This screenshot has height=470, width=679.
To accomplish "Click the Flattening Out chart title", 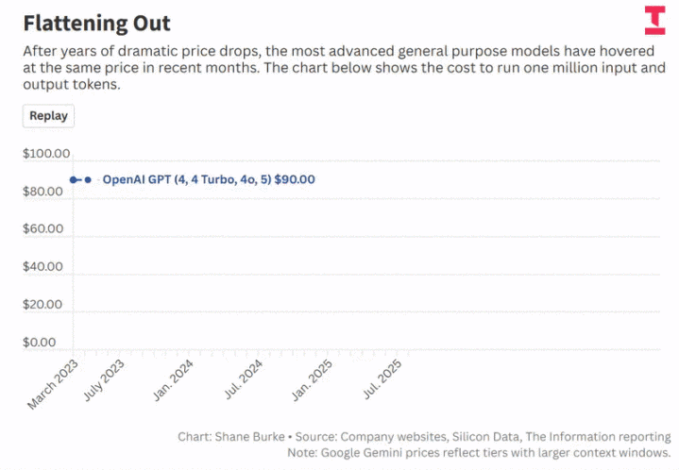I will [97, 22].
